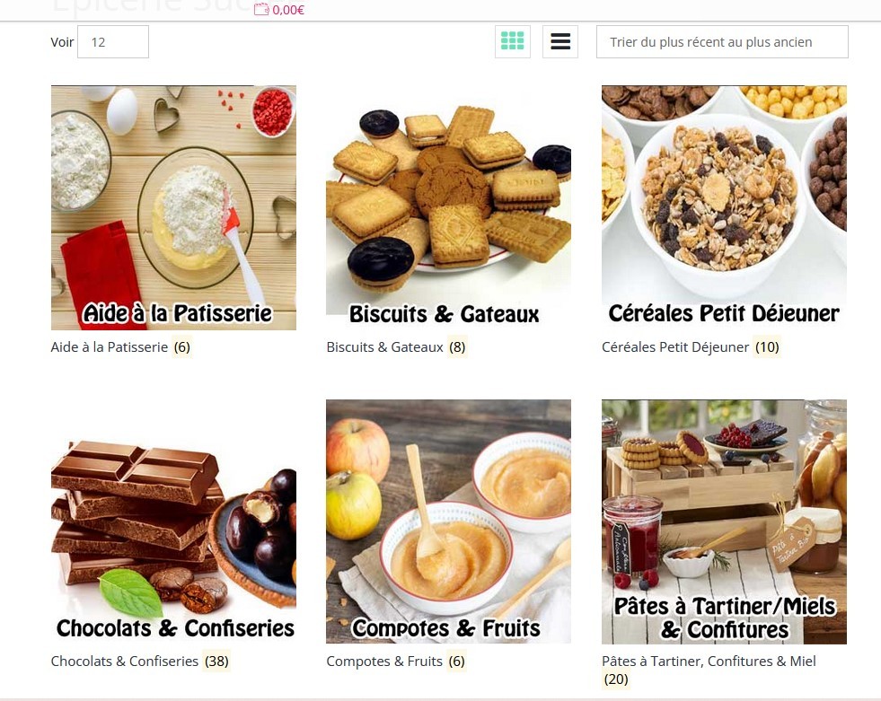Follow the Chocolats & Confiseries text link
The width and height of the screenshot is (881, 701).
click(125, 662)
